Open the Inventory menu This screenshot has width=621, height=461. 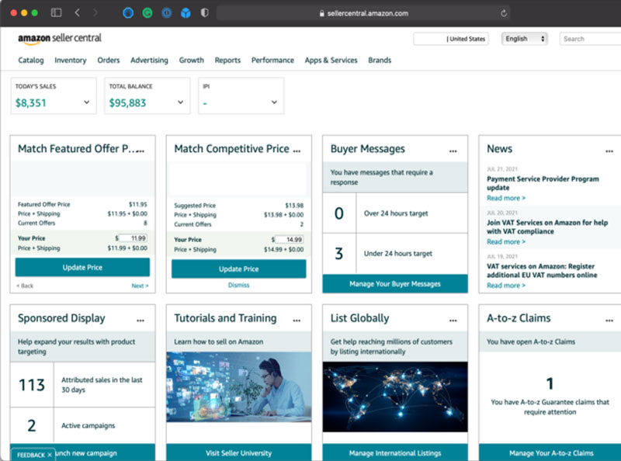click(71, 61)
